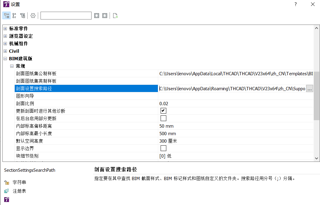This screenshot has height=205, width=320.
Task: Click the 500 mm value
Action: (168, 133)
